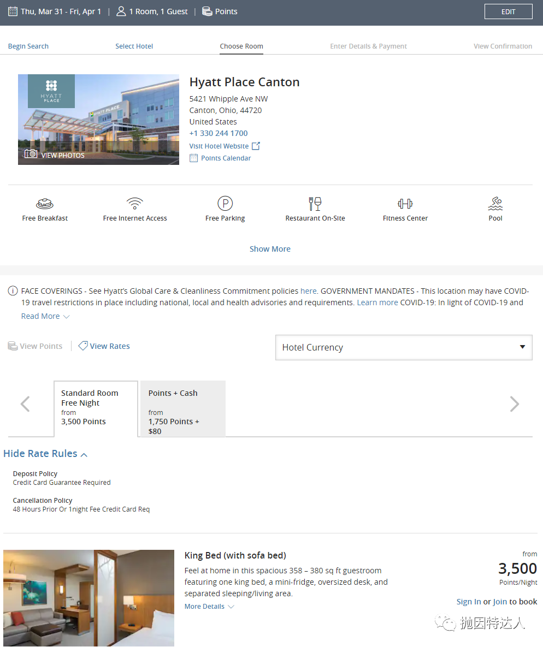Click the EDIT search button
543x647 pixels.
(x=508, y=11)
